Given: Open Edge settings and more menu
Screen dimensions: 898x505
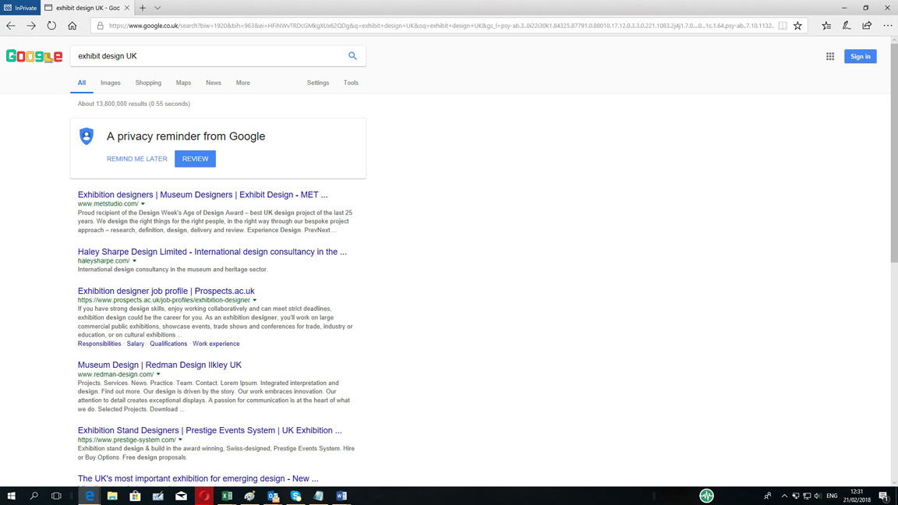Looking at the screenshot, I should click(887, 26).
